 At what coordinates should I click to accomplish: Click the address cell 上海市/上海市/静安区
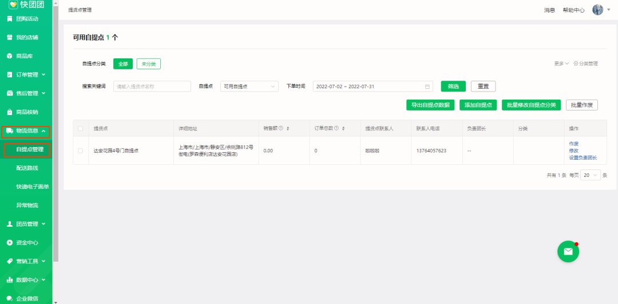point(216,151)
